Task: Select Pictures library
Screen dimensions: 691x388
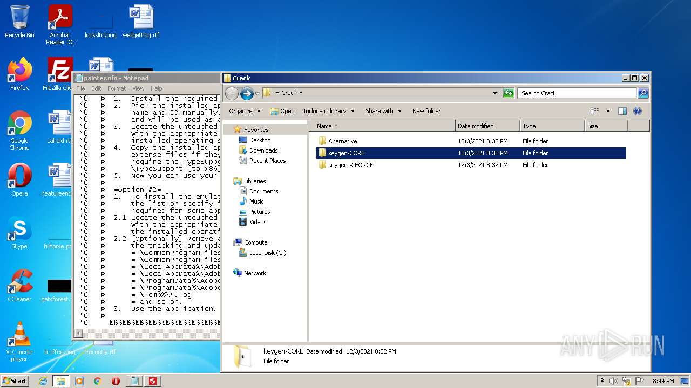Action: (x=254, y=212)
